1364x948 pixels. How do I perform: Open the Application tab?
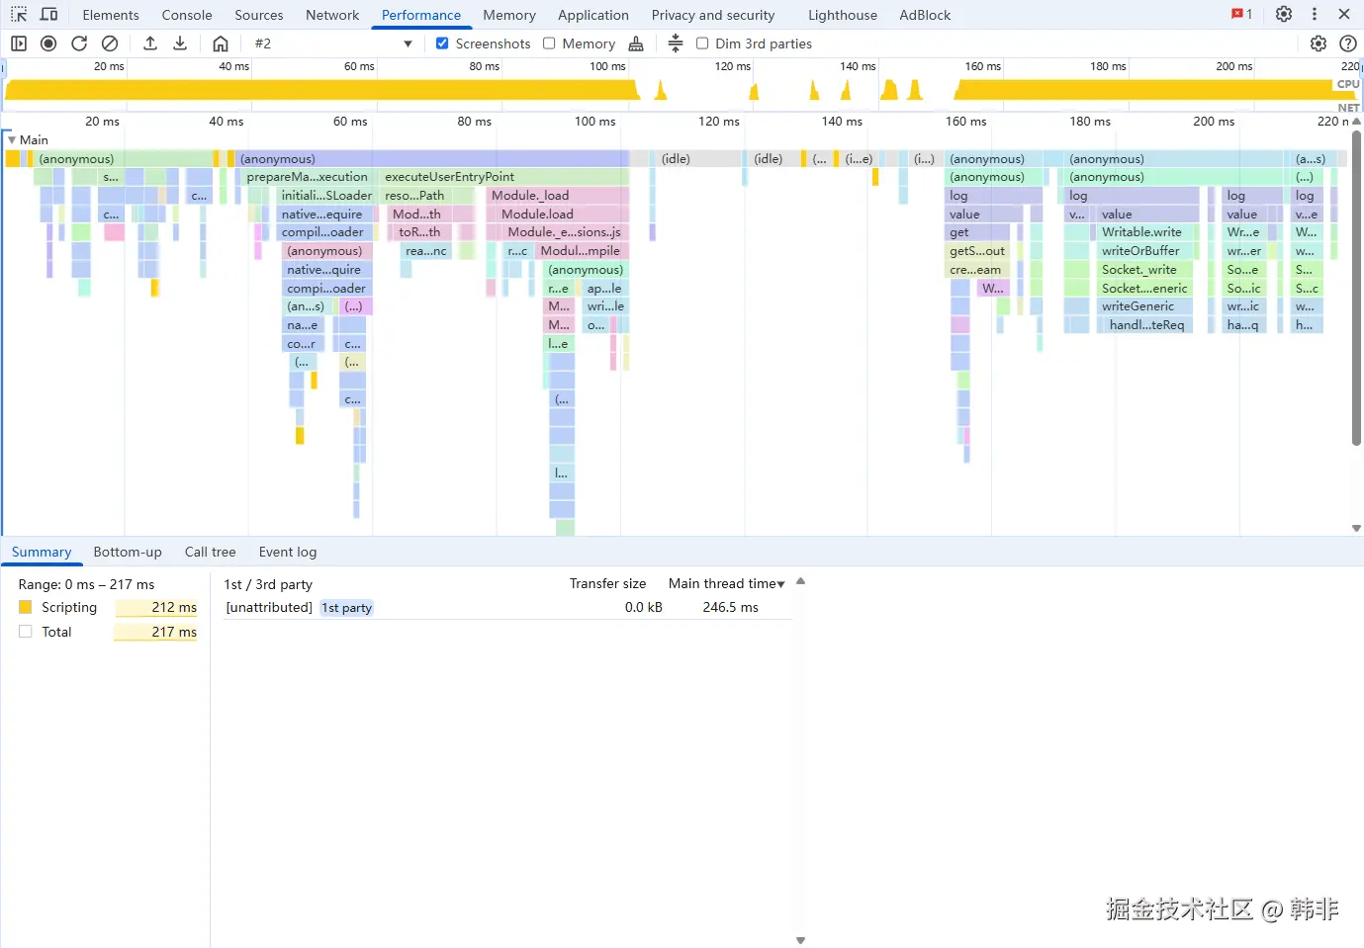coord(593,15)
